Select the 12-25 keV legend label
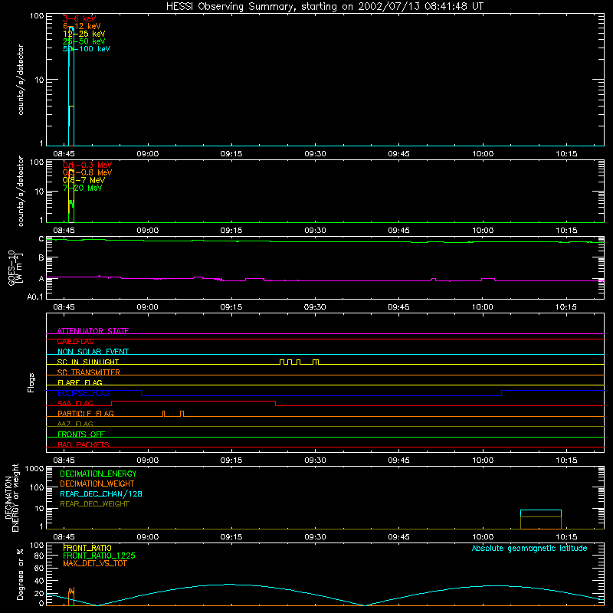Image resolution: width=613 pixels, height=613 pixels. click(x=84, y=34)
